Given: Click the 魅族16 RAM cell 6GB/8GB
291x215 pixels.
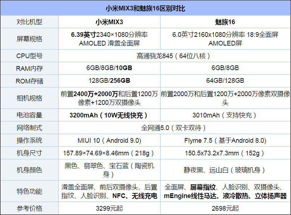Looking at the screenshot, I should (225, 68).
